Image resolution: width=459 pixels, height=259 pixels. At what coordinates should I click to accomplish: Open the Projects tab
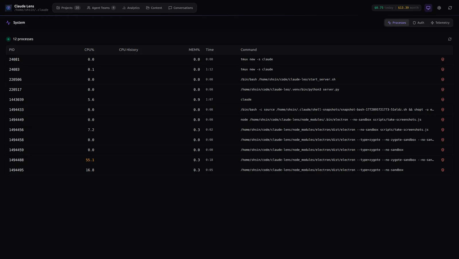pos(68,8)
